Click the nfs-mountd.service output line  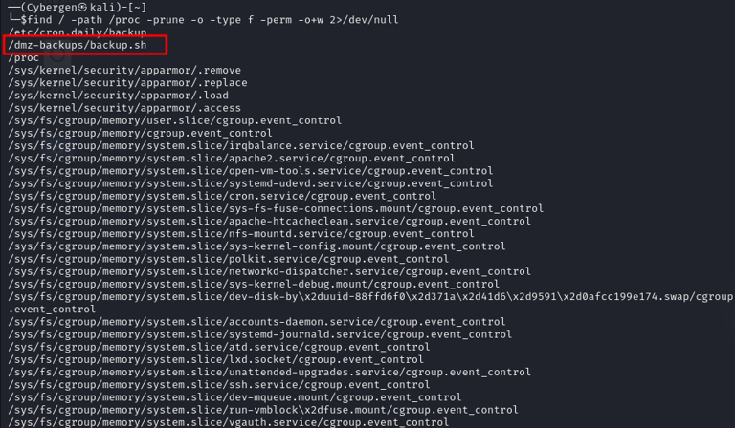241,234
